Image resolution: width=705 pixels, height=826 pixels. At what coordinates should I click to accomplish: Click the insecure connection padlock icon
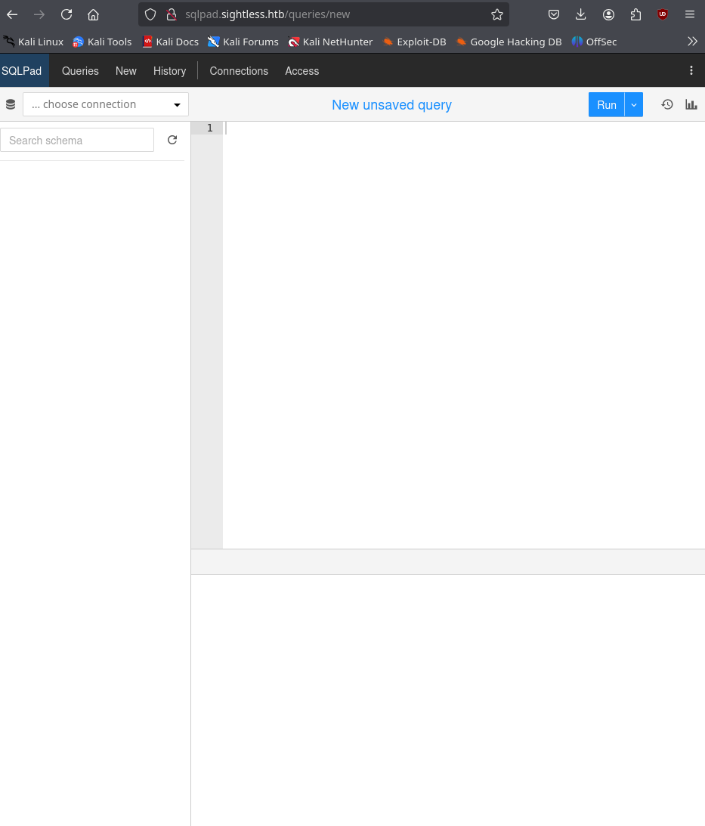172,15
